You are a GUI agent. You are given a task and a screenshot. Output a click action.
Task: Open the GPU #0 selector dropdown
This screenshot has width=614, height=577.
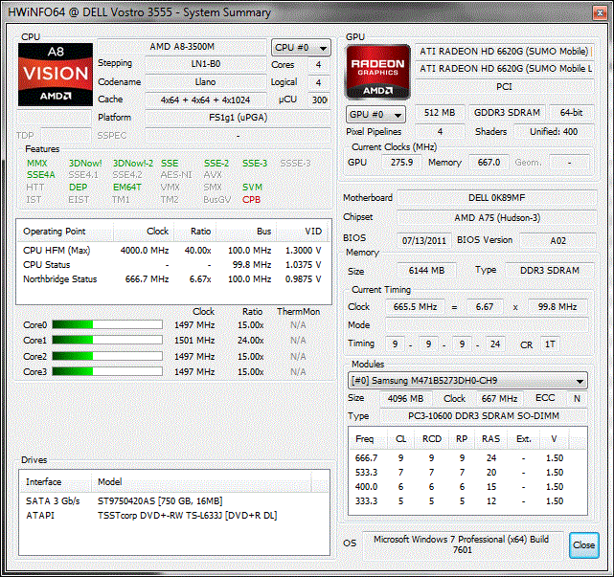coord(375,115)
